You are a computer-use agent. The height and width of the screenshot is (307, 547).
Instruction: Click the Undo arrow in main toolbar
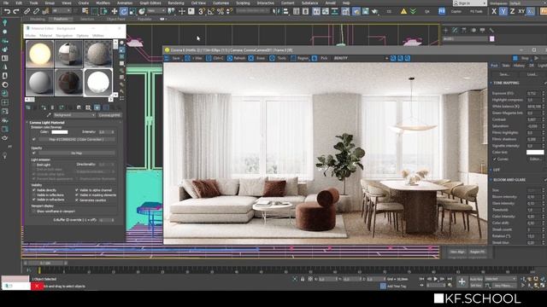pyautogui.click(x=7, y=11)
